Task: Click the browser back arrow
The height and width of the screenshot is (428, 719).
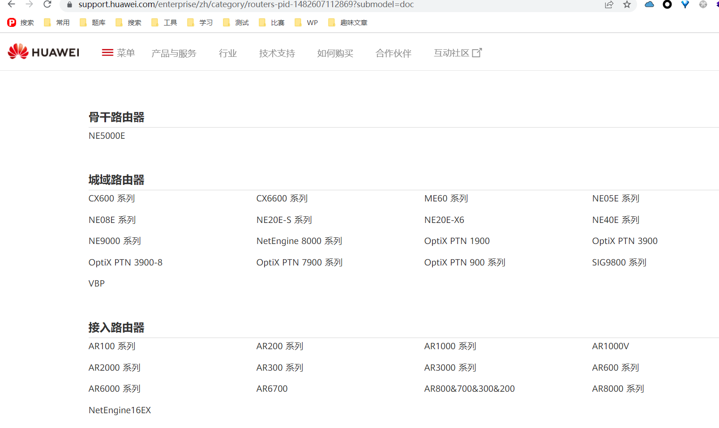Action: point(12,4)
